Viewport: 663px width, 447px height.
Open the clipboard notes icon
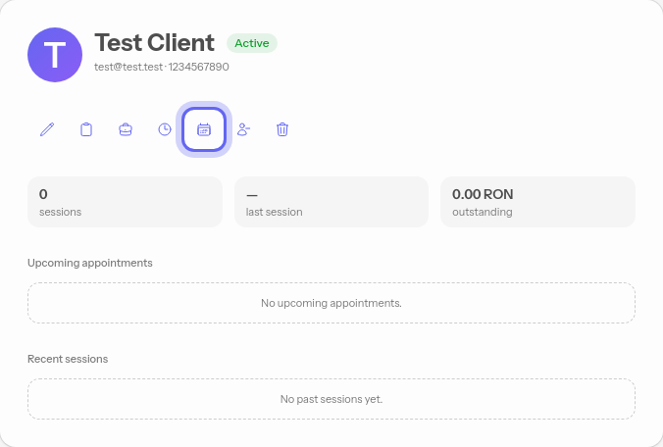coord(86,129)
